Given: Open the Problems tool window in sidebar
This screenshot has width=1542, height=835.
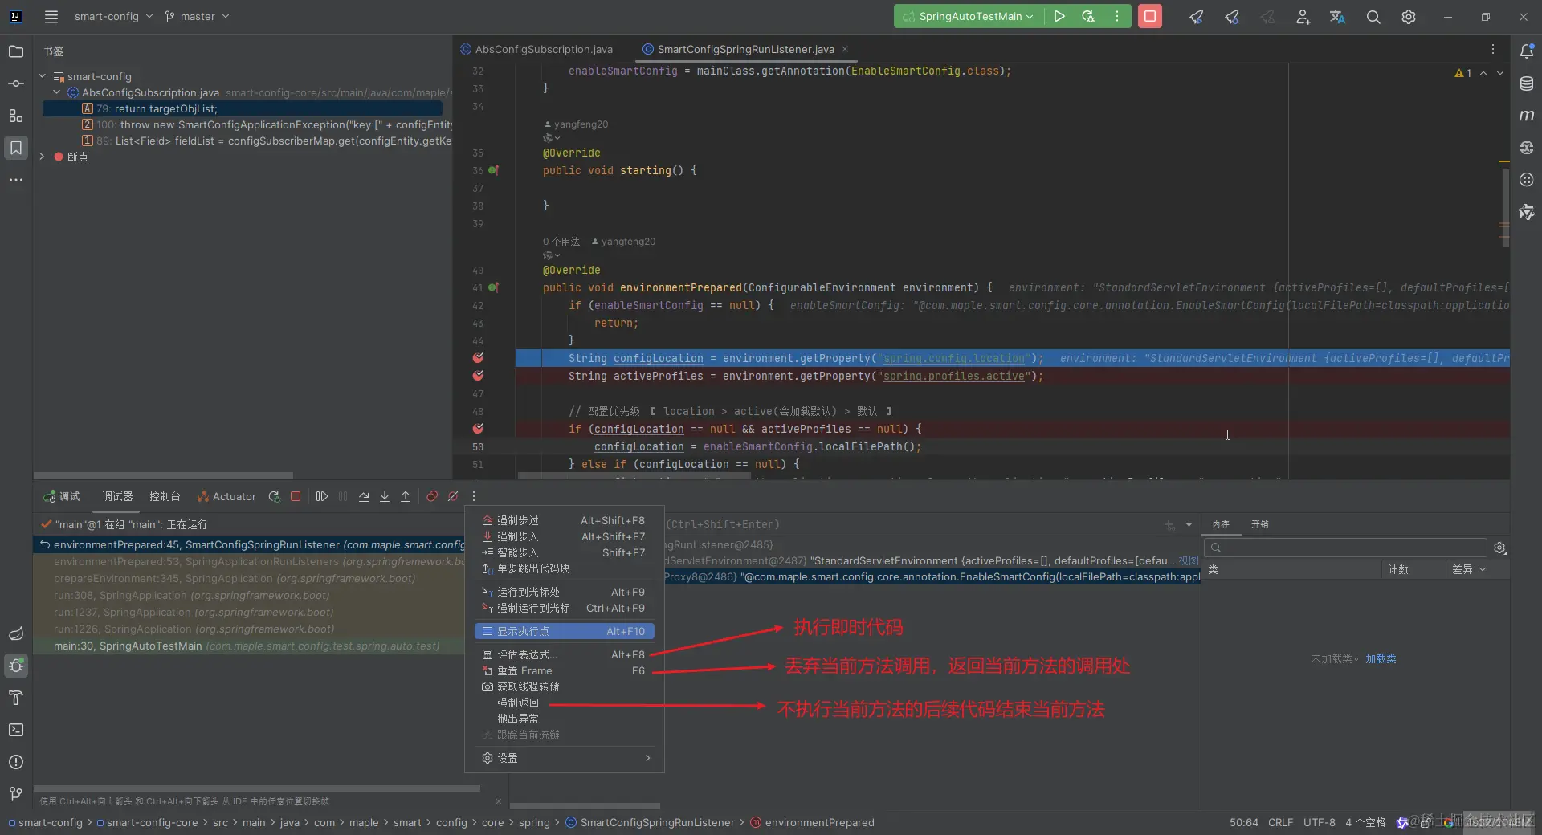Looking at the screenshot, I should [x=15, y=762].
